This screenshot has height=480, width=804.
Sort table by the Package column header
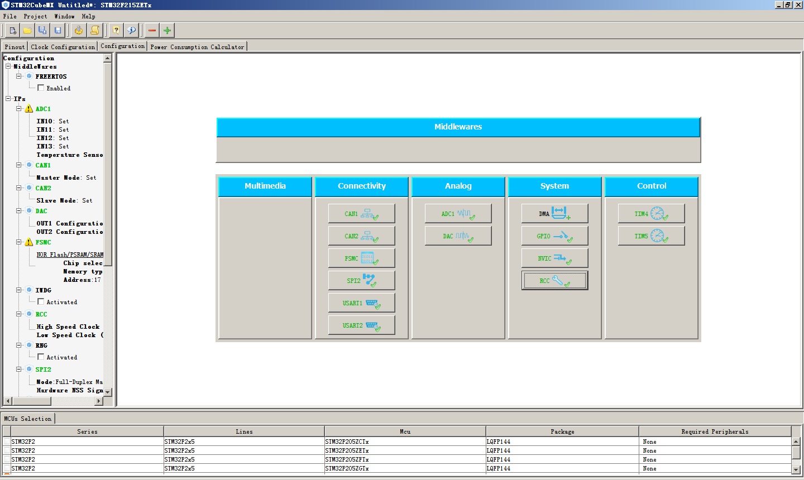pyautogui.click(x=562, y=431)
